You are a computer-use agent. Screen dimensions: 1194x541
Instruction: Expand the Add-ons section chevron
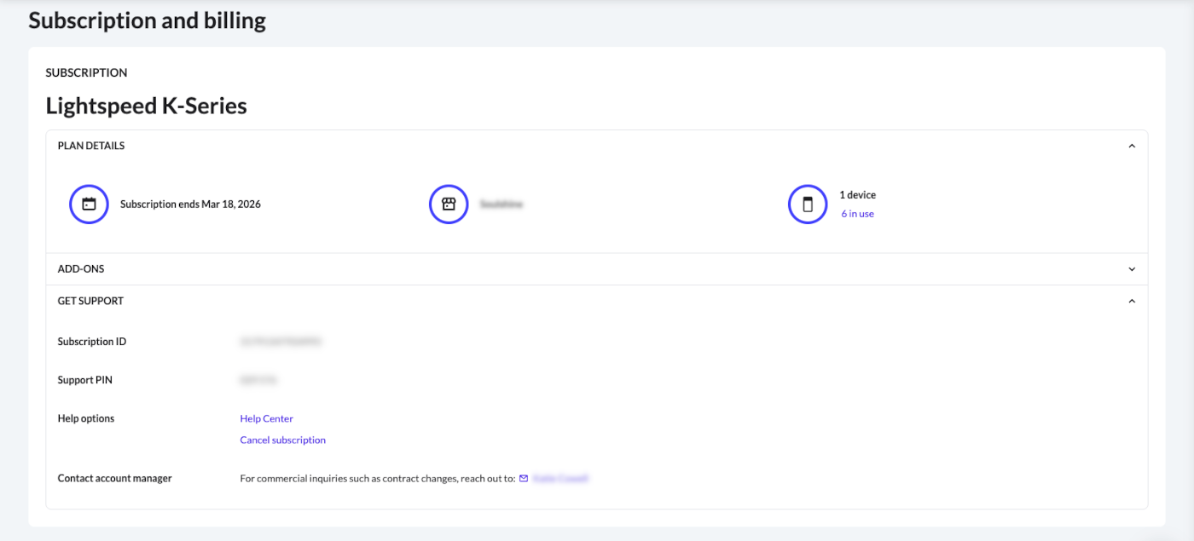[1132, 269]
